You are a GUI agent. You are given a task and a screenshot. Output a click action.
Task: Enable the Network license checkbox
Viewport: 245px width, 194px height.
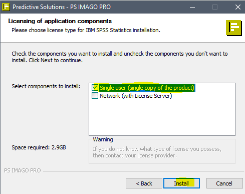pos(95,96)
